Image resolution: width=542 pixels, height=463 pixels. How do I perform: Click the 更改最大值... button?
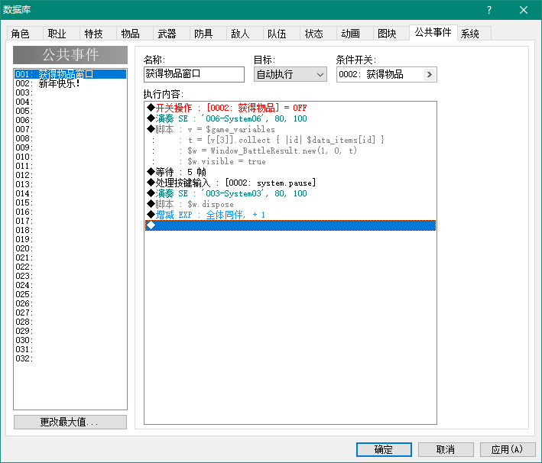[x=70, y=422]
